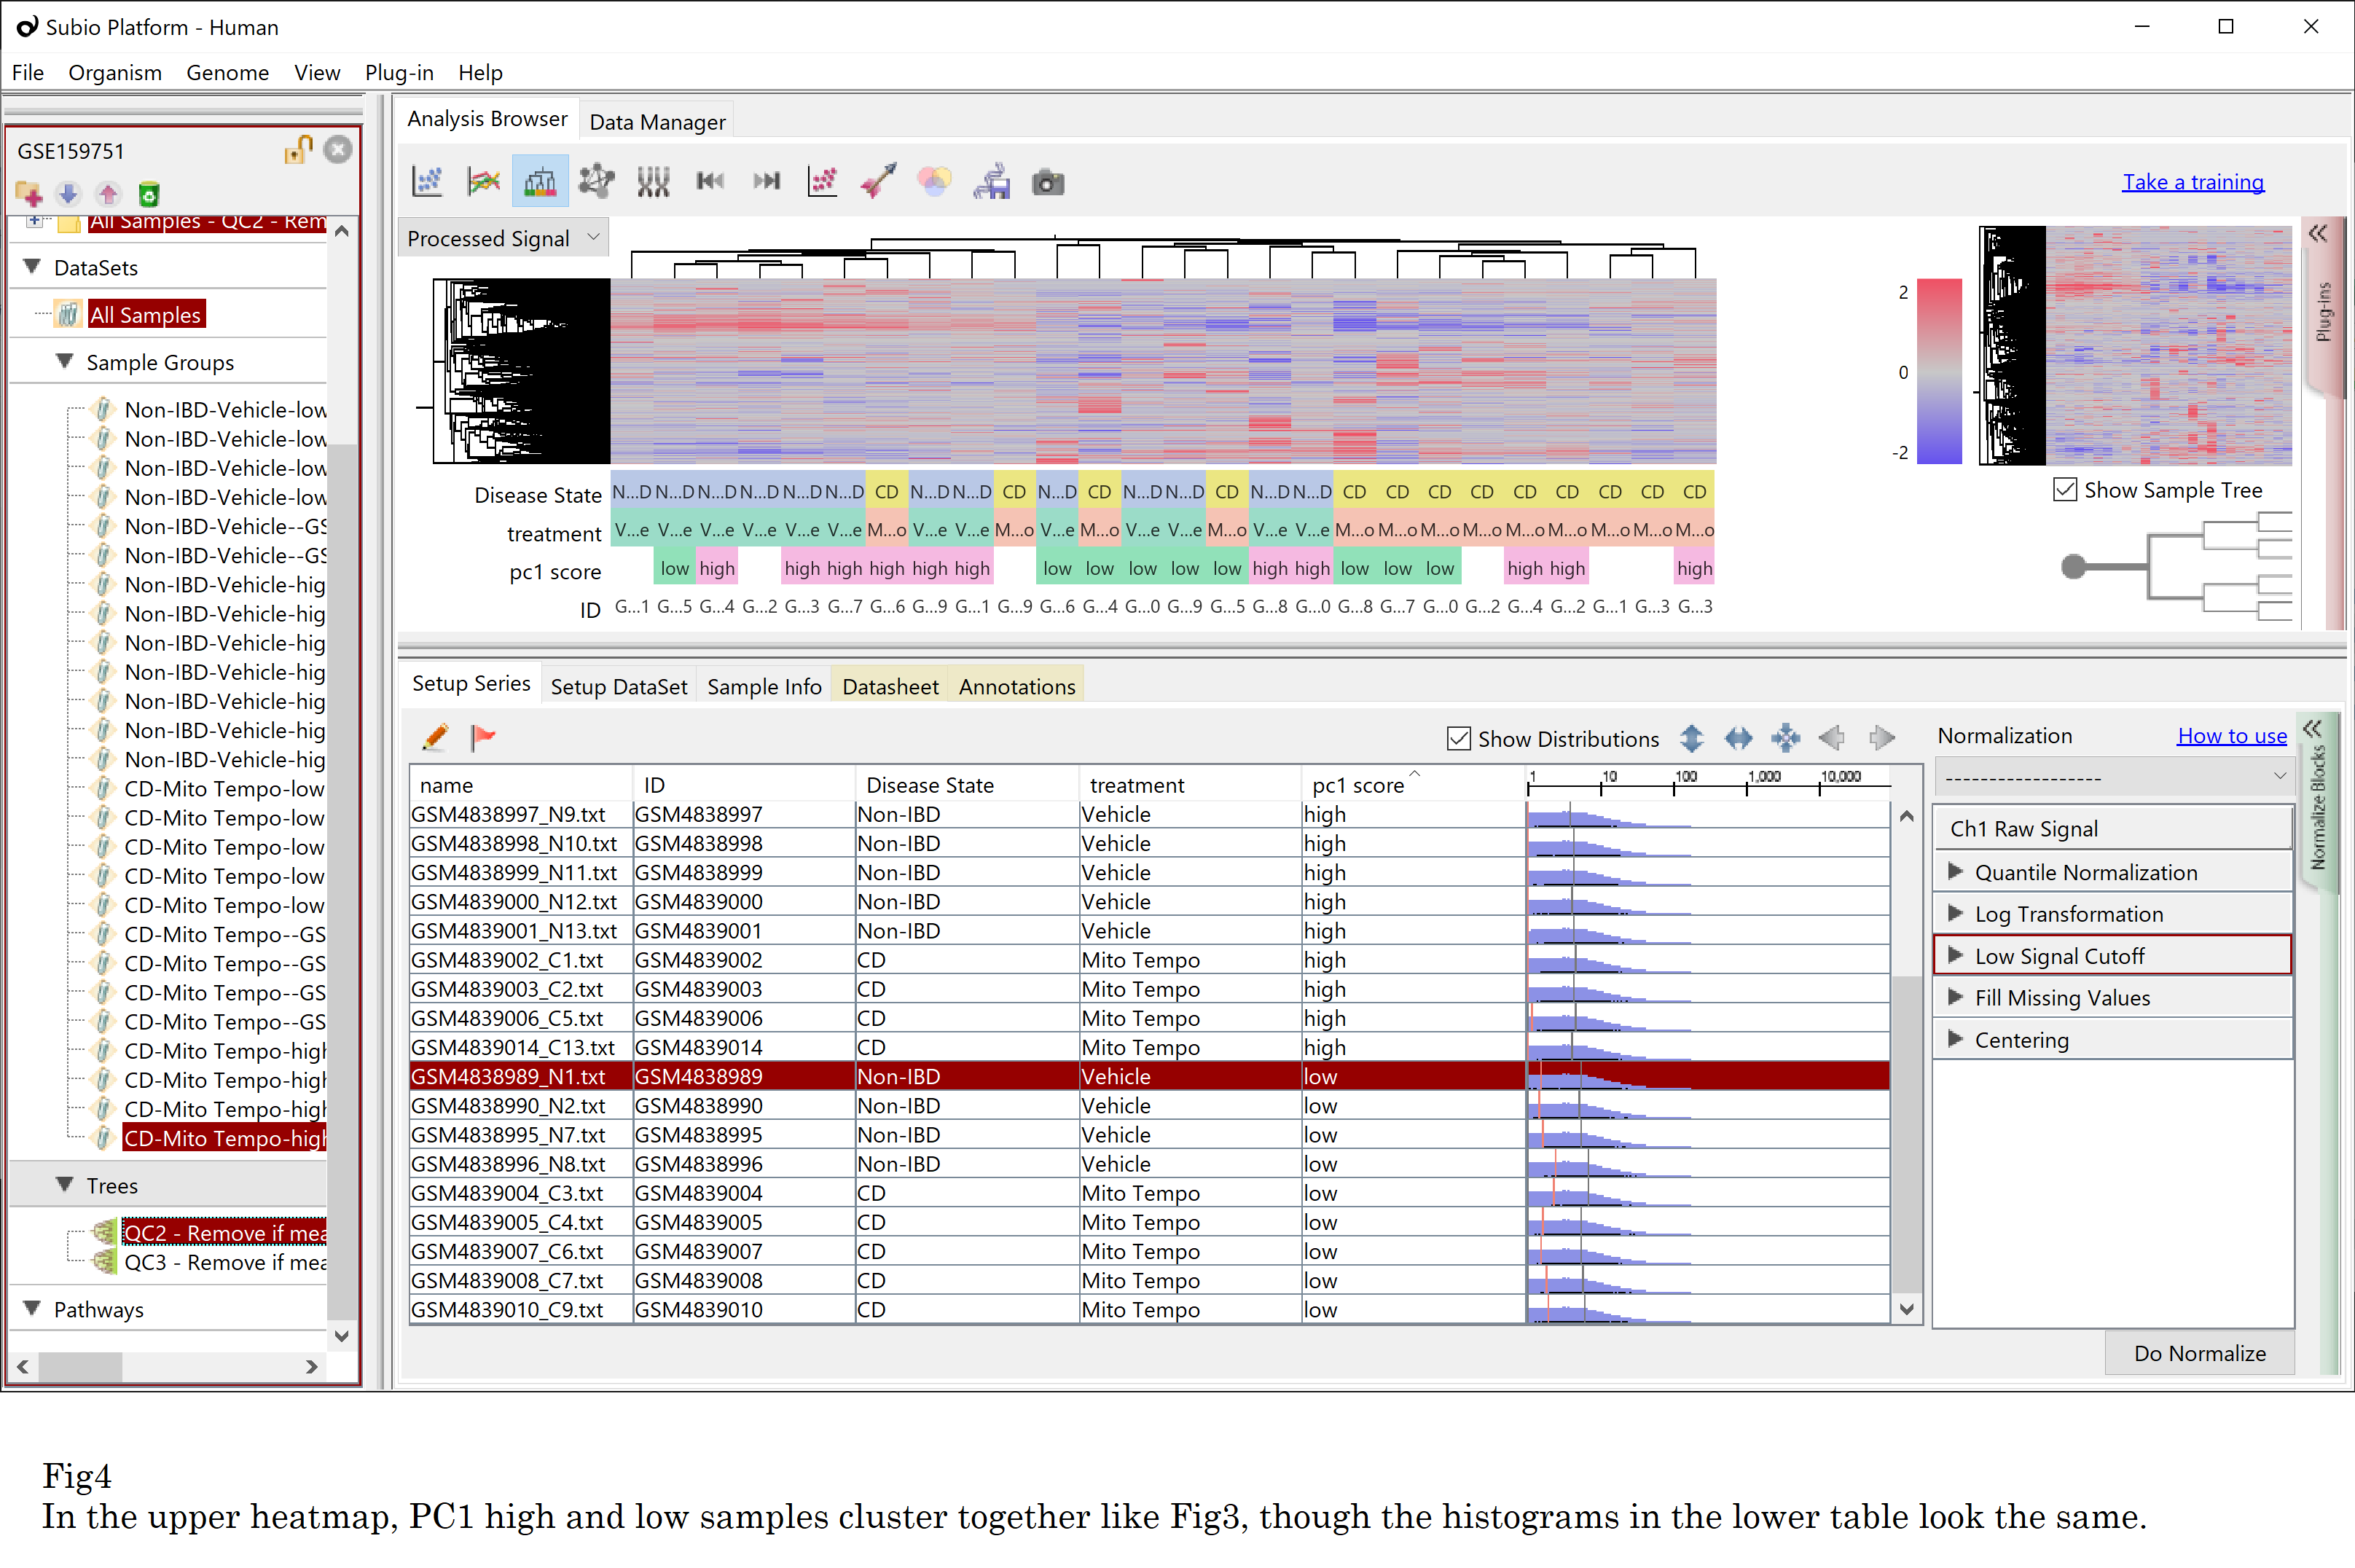The image size is (2355, 1568).
Task: Switch to the Sample Info tab
Action: point(764,686)
